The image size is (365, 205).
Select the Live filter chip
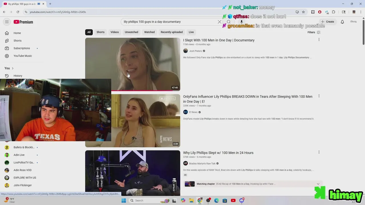tap(191, 32)
